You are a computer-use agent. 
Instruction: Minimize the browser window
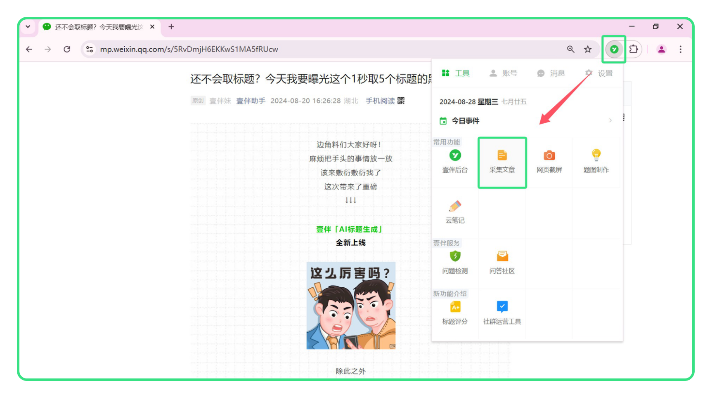(x=632, y=26)
